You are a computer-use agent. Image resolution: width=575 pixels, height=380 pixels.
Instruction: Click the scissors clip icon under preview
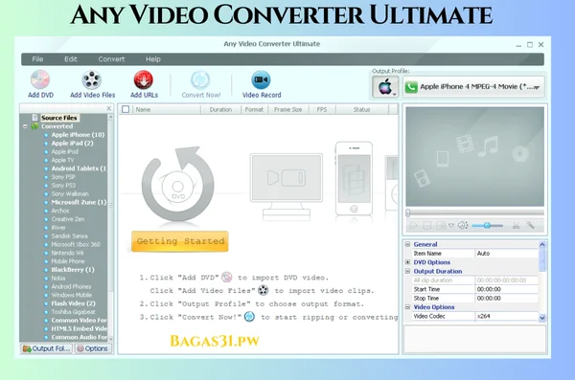coord(516,226)
